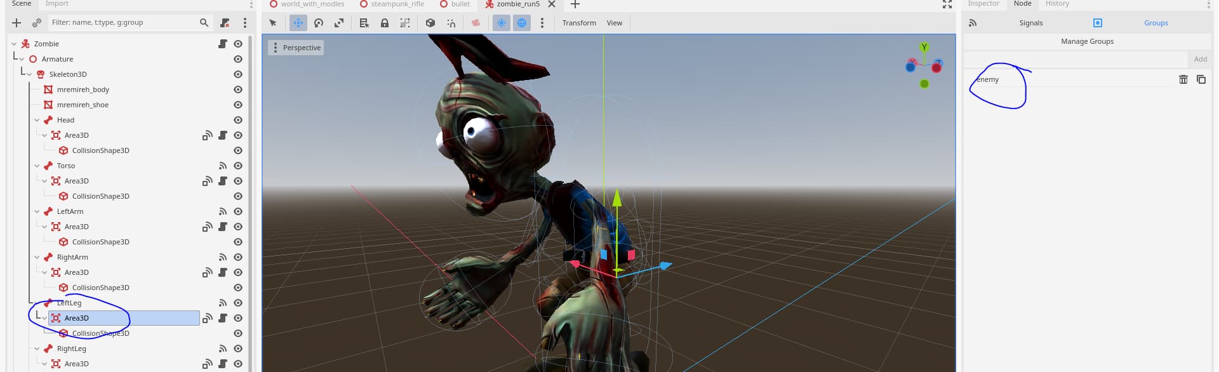1219x372 pixels.
Task: Collapse the Skeleton3D node
Action: (29, 74)
